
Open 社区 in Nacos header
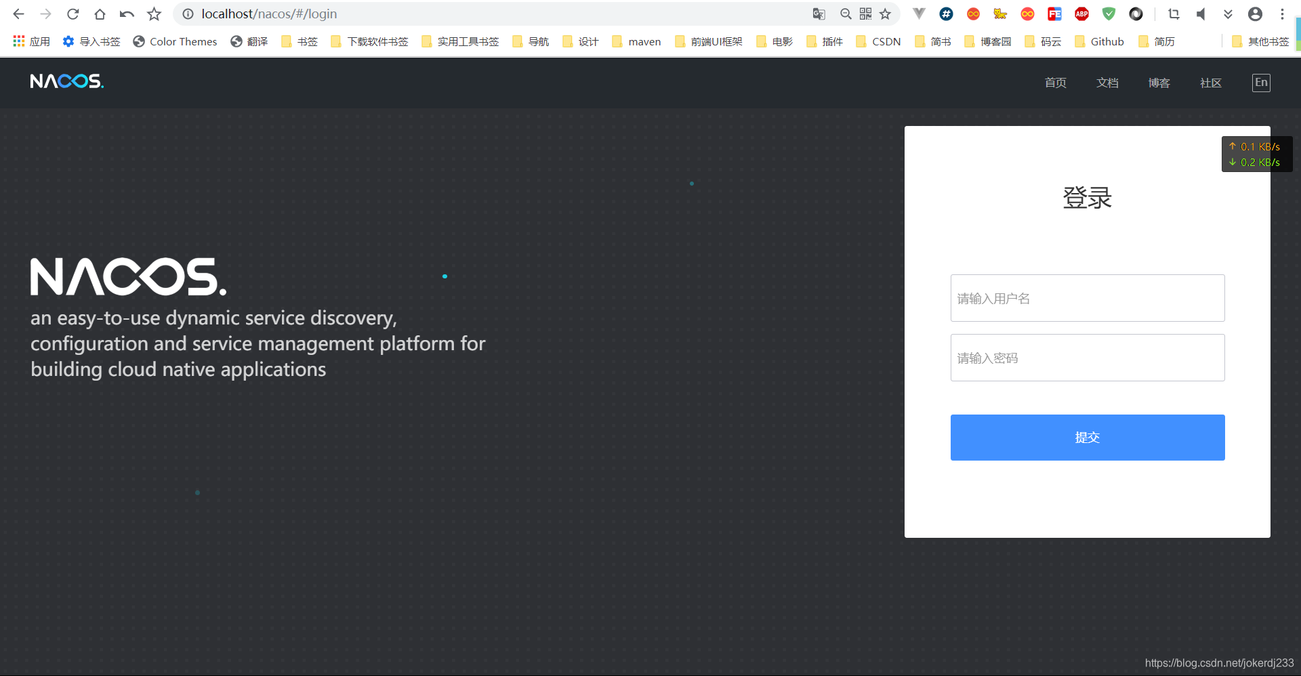[1210, 83]
